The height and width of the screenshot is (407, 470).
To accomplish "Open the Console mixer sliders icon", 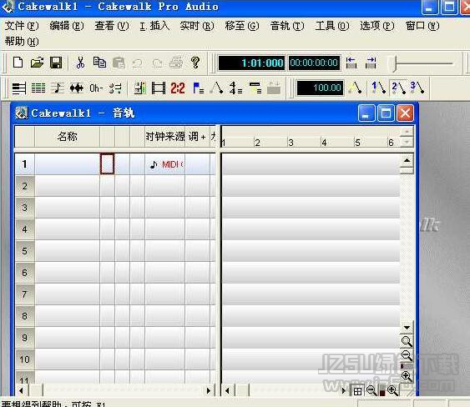I will (115, 88).
